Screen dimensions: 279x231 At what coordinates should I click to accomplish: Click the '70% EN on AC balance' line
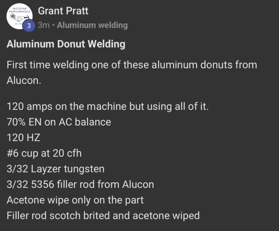point(59,122)
